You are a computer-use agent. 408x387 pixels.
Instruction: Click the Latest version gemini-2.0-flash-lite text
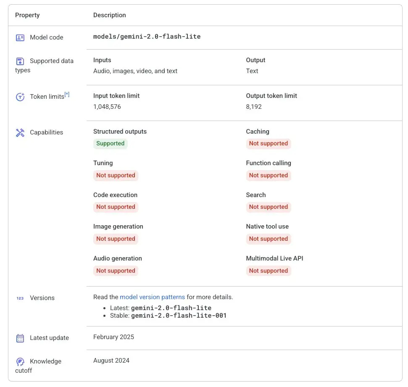click(171, 308)
